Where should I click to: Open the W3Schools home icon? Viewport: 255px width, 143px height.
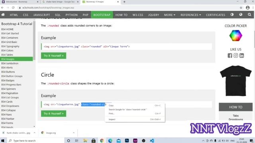pos(3,15)
